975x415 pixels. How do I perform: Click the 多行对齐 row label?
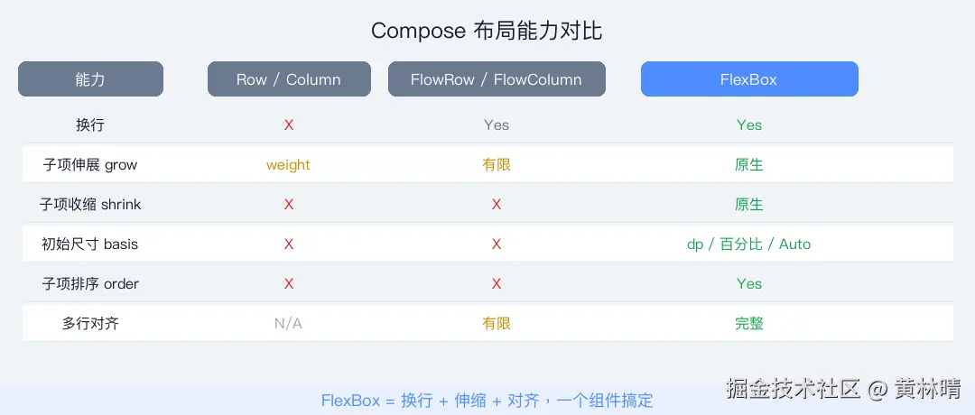(x=90, y=323)
